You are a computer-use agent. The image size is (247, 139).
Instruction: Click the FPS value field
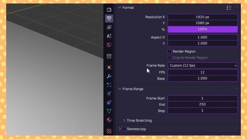click(203, 72)
